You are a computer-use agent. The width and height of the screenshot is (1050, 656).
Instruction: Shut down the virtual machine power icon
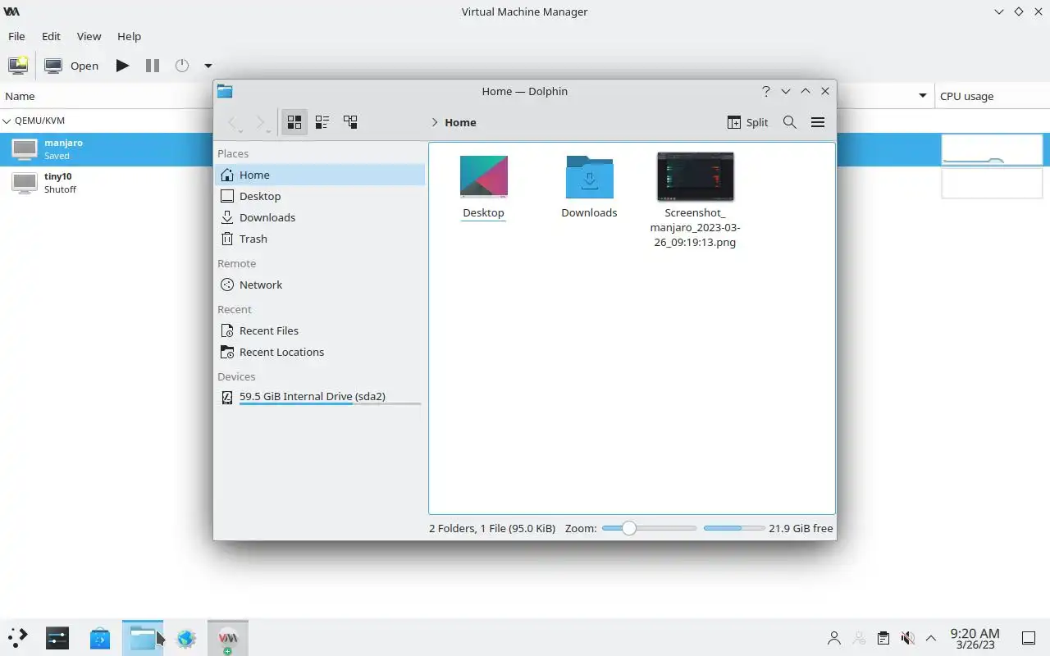182,66
